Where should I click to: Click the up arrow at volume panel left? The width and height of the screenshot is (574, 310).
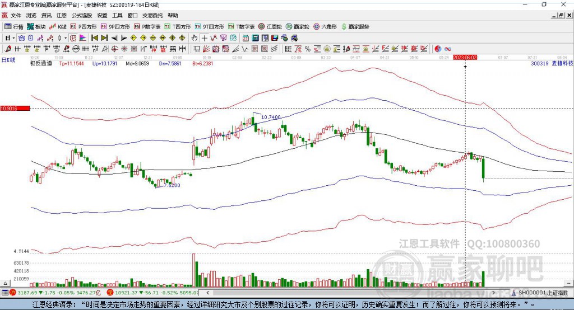click(x=5, y=283)
